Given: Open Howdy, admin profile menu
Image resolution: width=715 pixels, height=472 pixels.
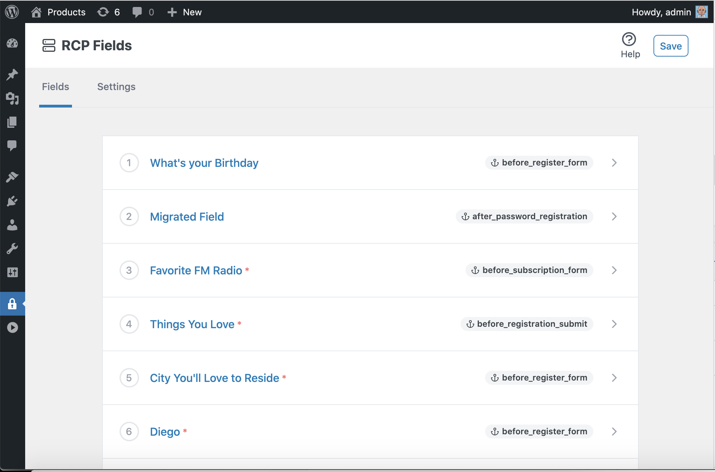Looking at the screenshot, I should pyautogui.click(x=662, y=12).
